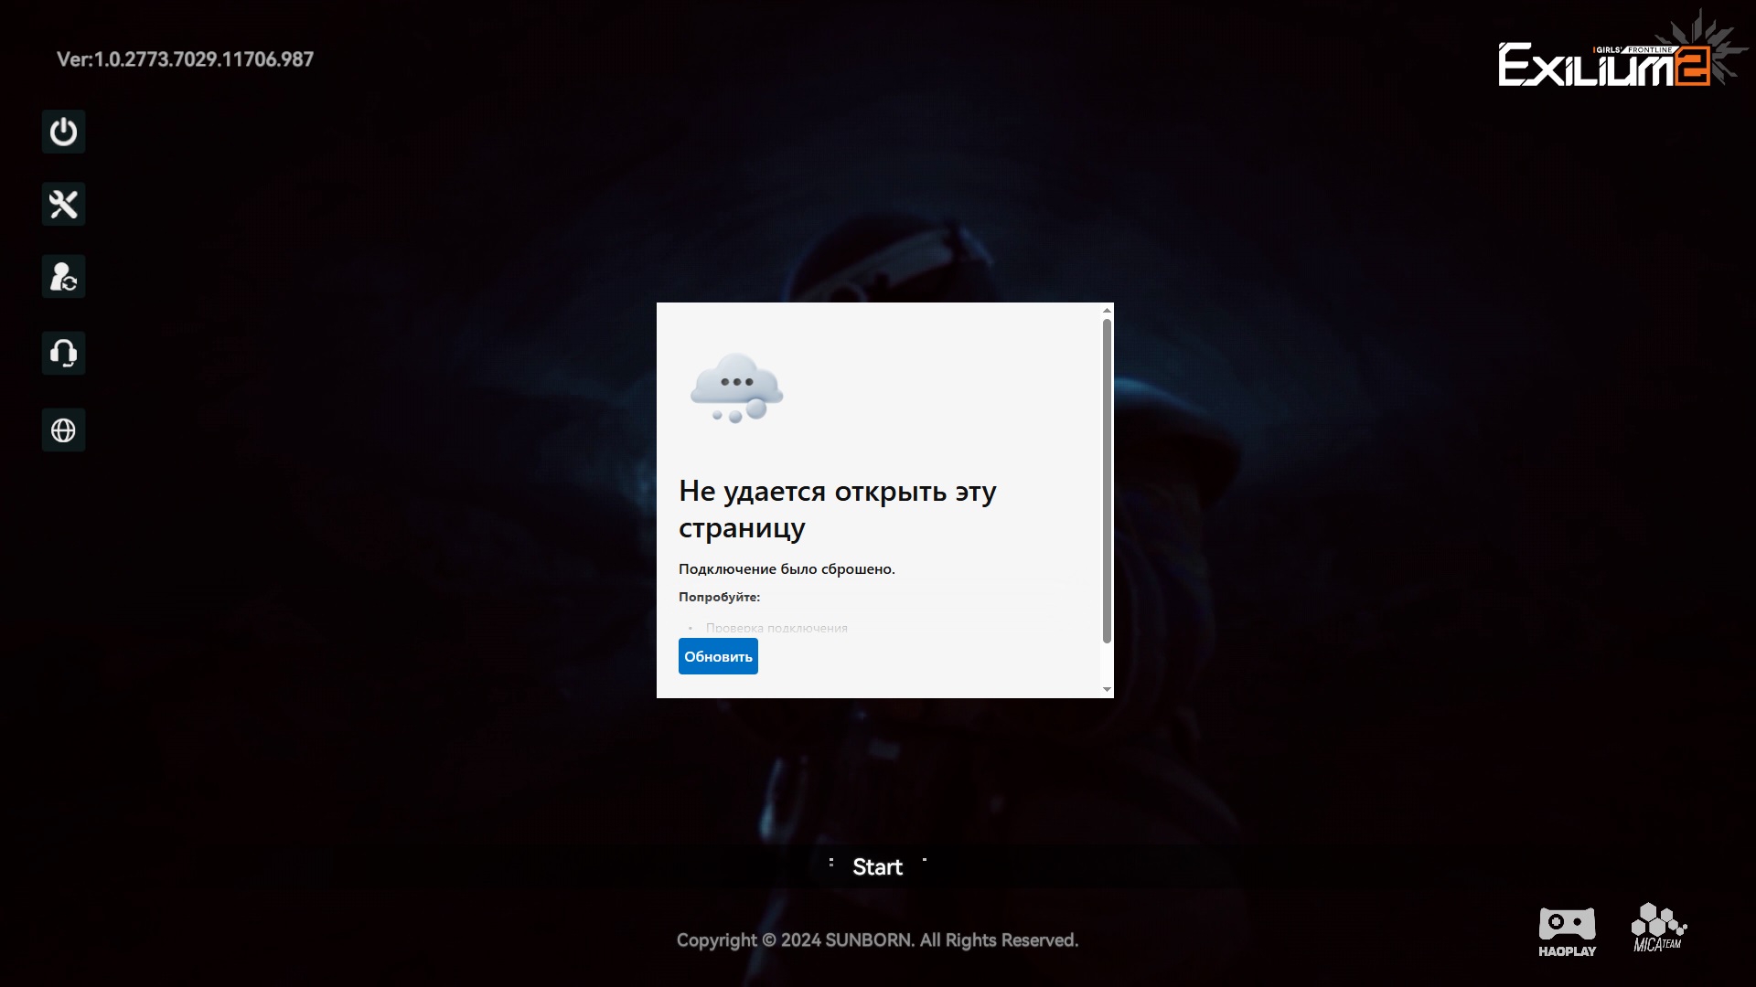This screenshot has width=1756, height=987.
Task: Click the MICA Team logo
Action: pyautogui.click(x=1658, y=928)
